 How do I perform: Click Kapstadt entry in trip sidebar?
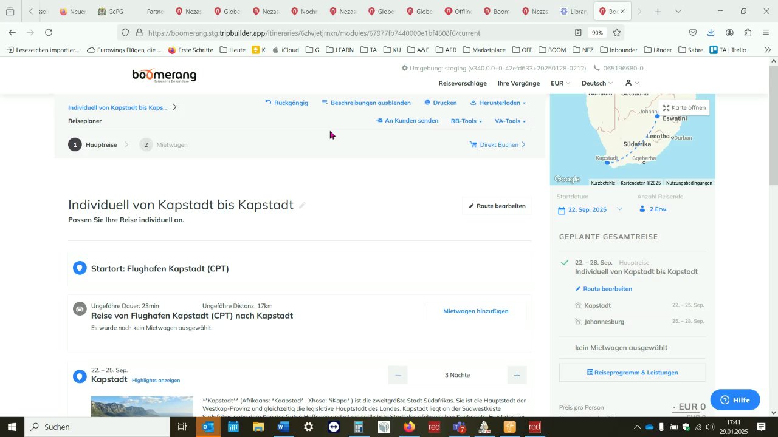(x=597, y=305)
